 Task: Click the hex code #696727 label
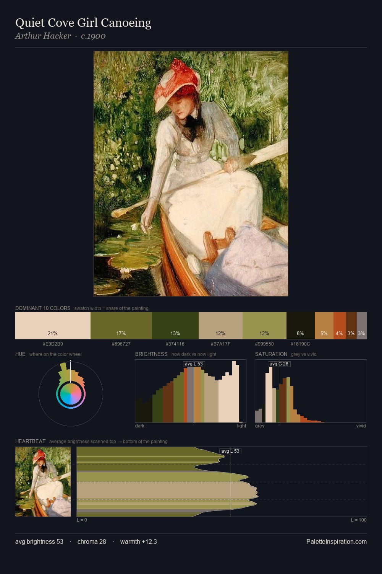point(121,344)
